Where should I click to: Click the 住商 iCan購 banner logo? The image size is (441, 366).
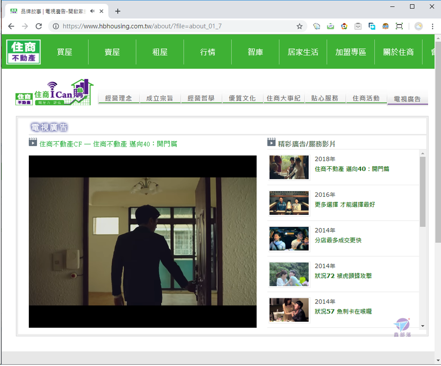(x=55, y=92)
